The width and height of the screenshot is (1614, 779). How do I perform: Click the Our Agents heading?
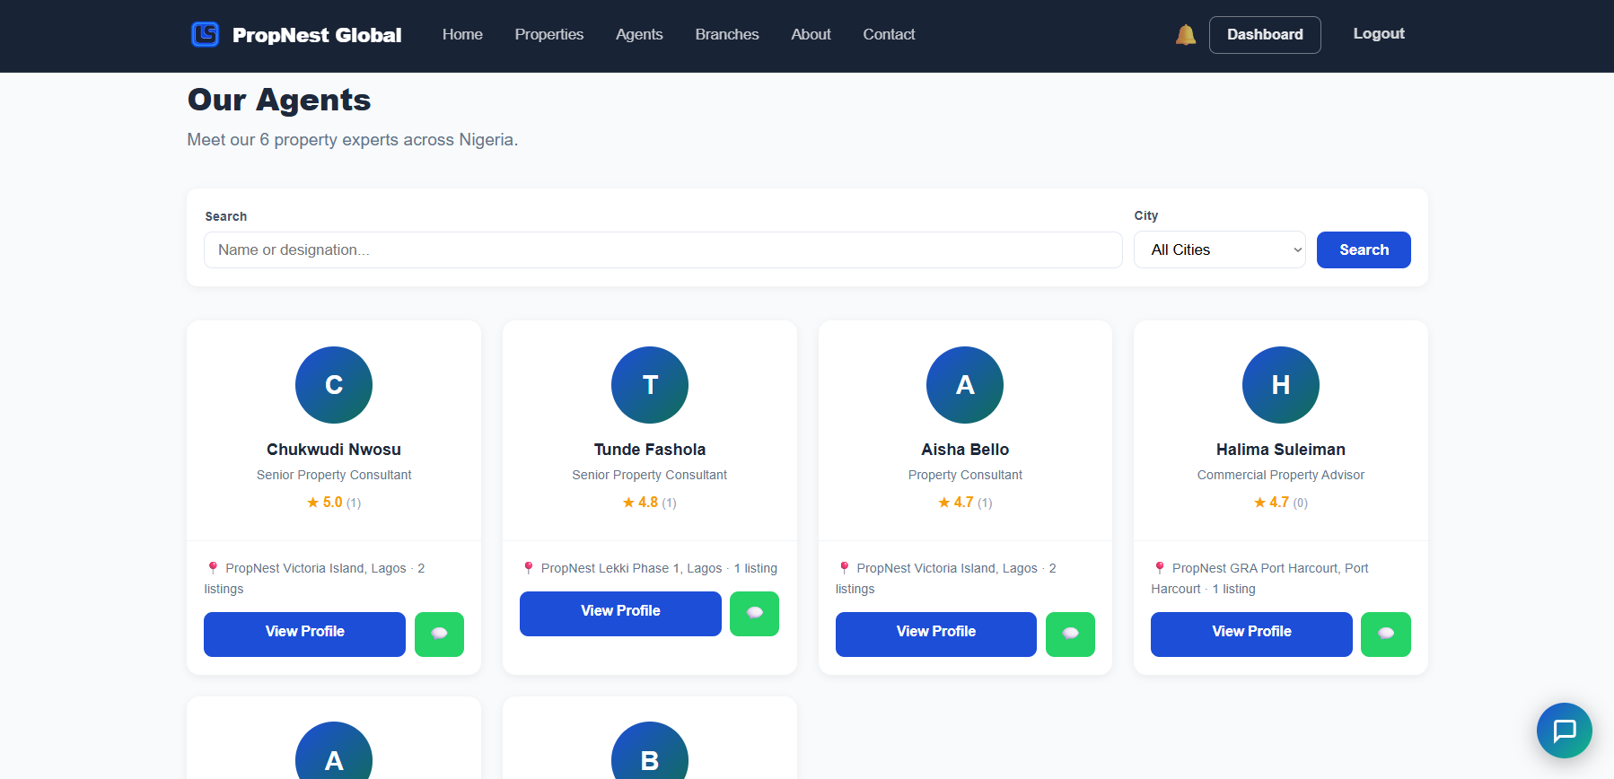click(x=279, y=100)
